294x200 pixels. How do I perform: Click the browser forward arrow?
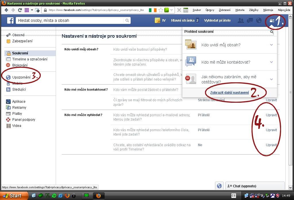(x=13, y=10)
